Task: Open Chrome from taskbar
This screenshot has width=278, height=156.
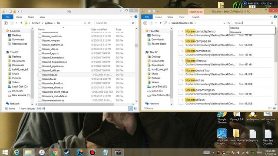Action: [x=55, y=152]
